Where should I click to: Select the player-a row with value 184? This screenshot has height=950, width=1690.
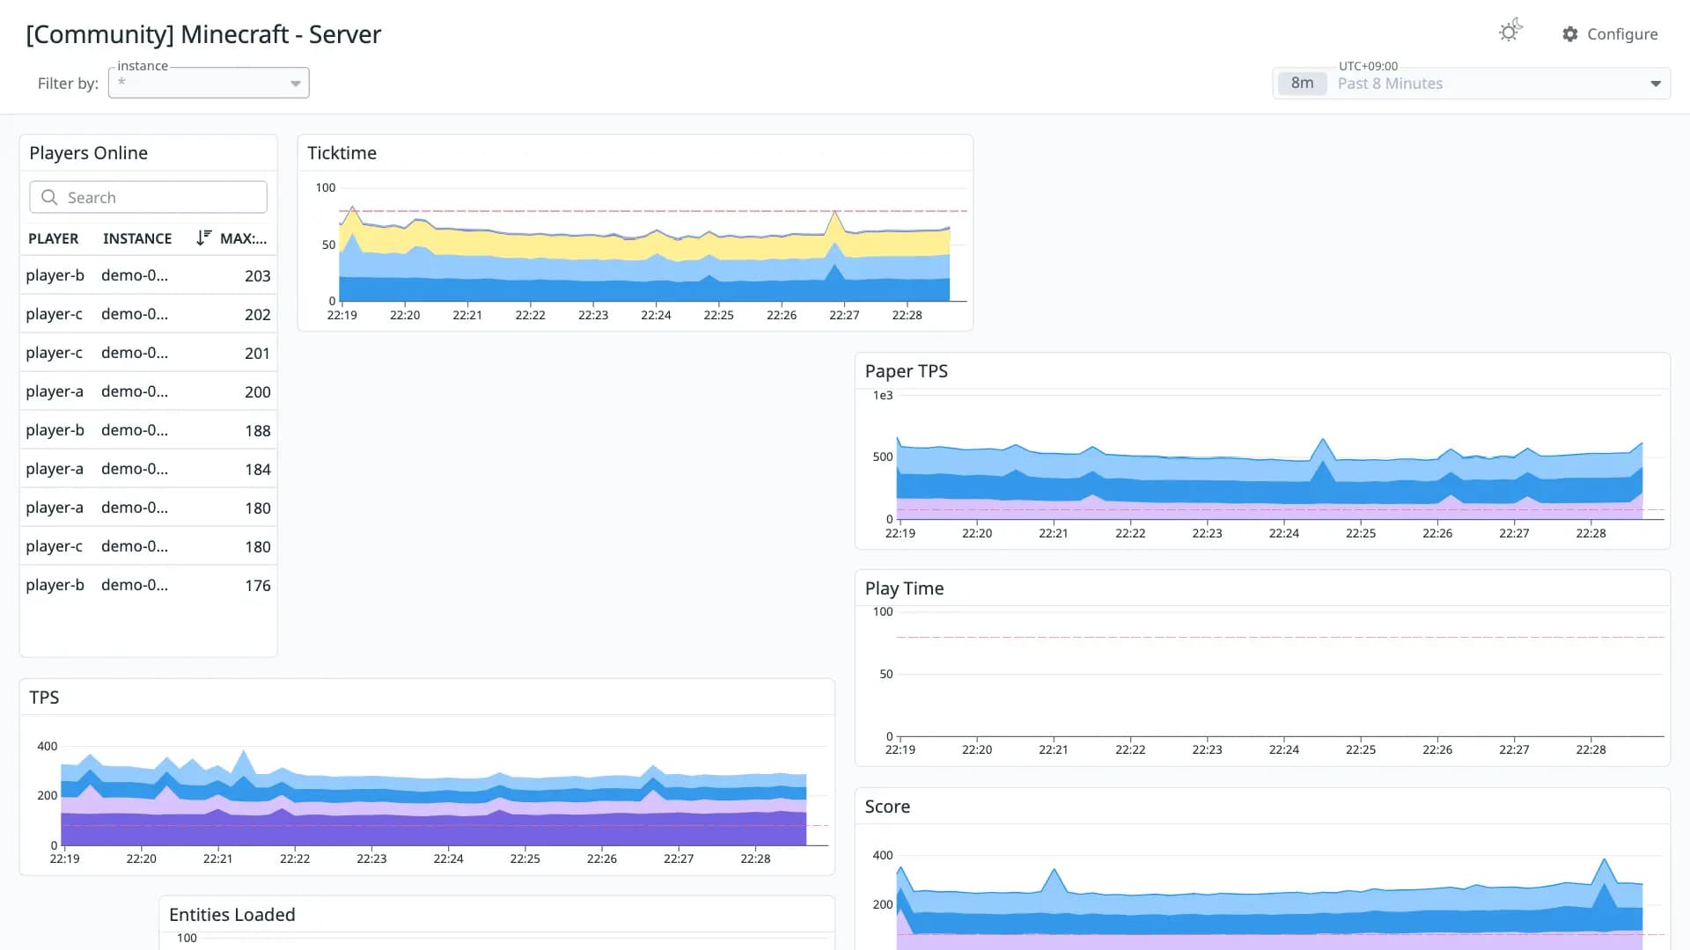pyautogui.click(x=148, y=469)
